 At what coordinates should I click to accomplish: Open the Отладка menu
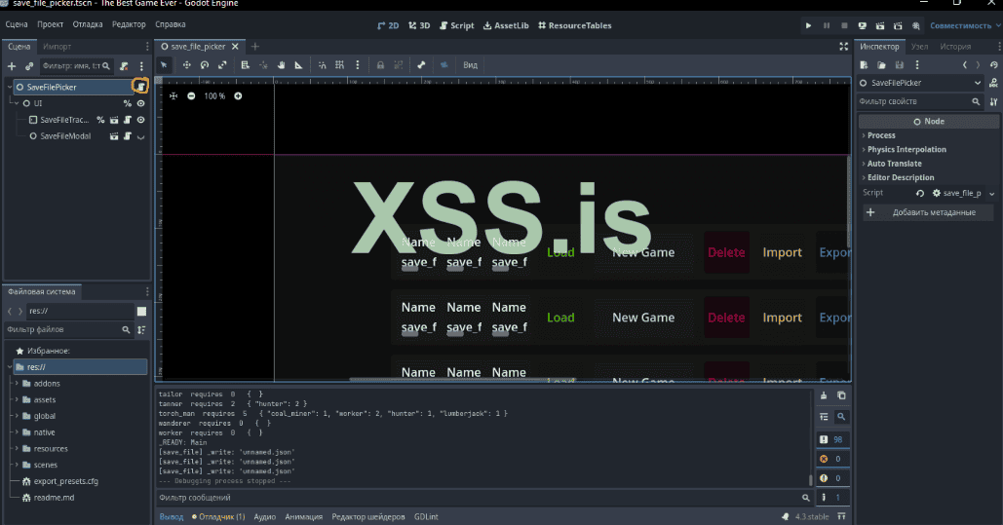(88, 23)
